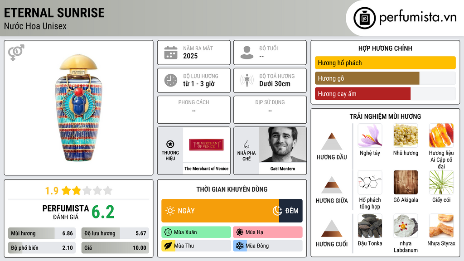Click the sillage radiating-person icon for Độ toả hương
The image size is (464, 261).
(x=247, y=80)
